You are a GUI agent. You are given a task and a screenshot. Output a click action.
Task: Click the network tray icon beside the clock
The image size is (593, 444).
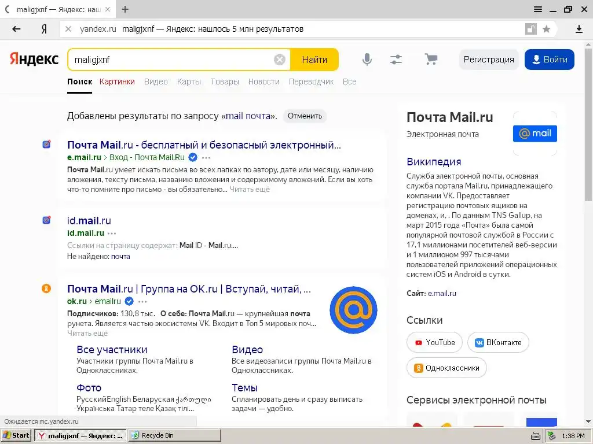point(552,436)
